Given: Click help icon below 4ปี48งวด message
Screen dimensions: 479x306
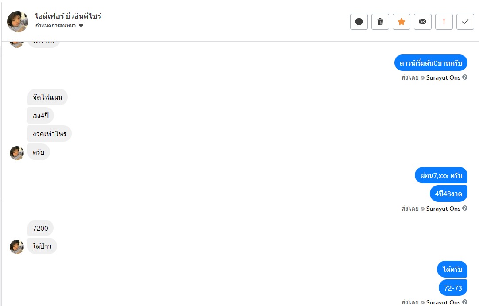Looking at the screenshot, I should [465, 209].
